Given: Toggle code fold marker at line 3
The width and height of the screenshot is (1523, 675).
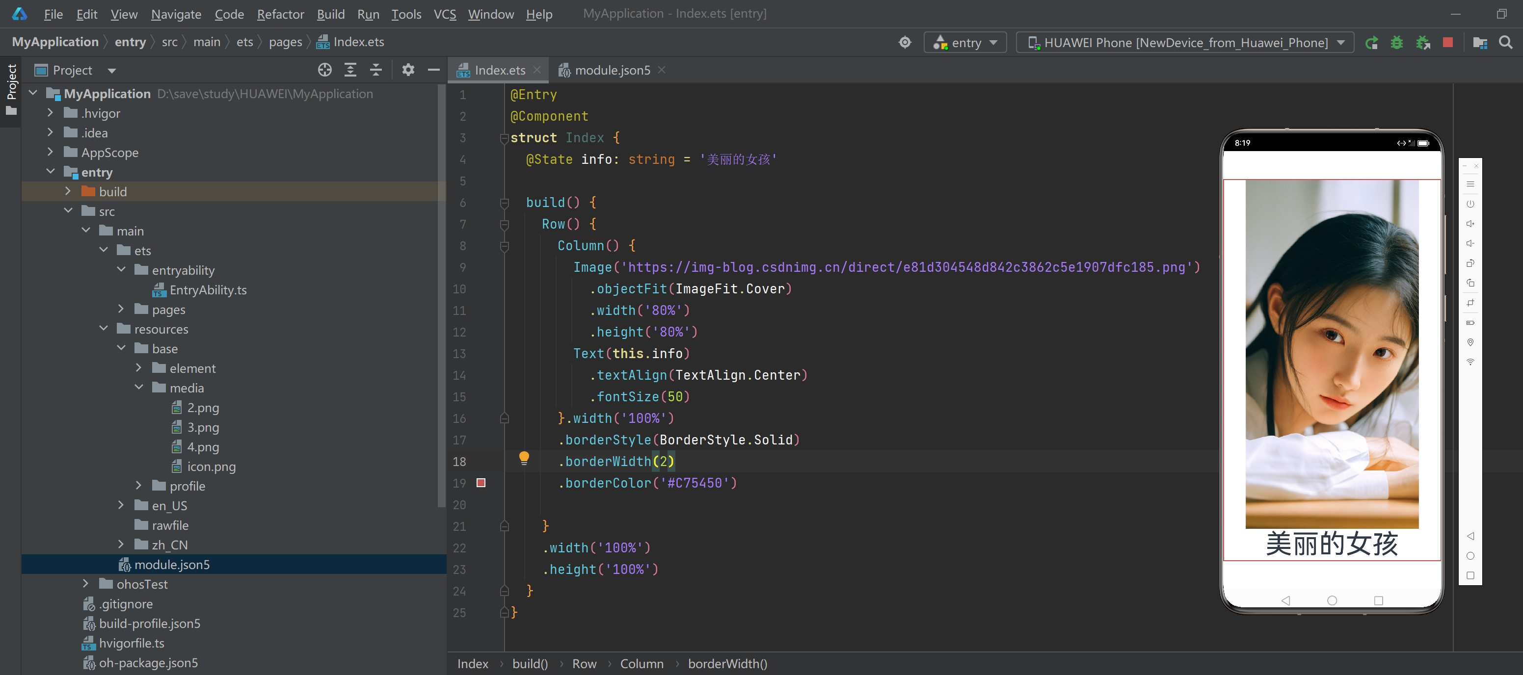Looking at the screenshot, I should click(505, 138).
